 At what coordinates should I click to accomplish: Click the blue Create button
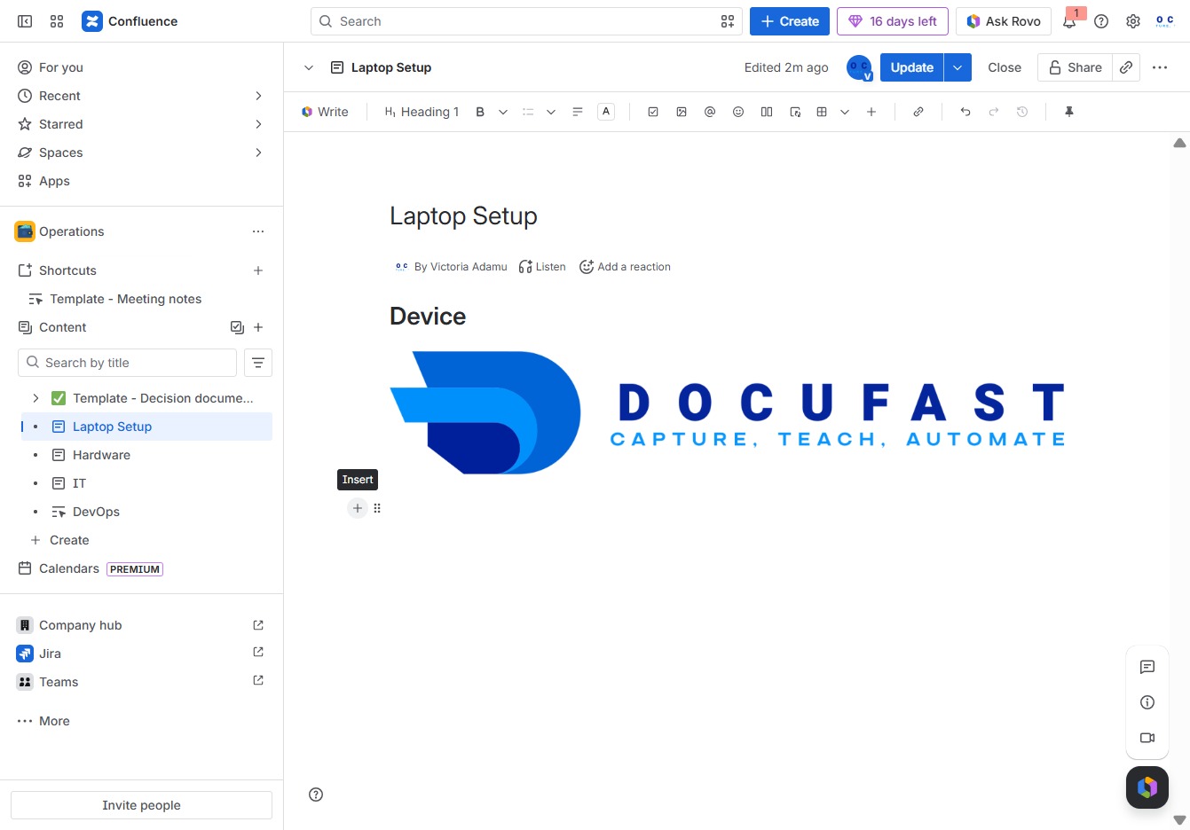click(790, 21)
